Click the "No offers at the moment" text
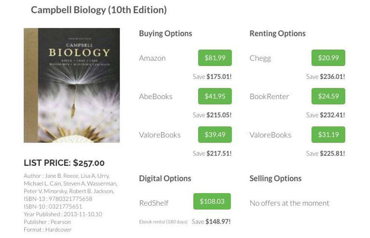Viewport: 370px width, 238px height. [x=289, y=203]
